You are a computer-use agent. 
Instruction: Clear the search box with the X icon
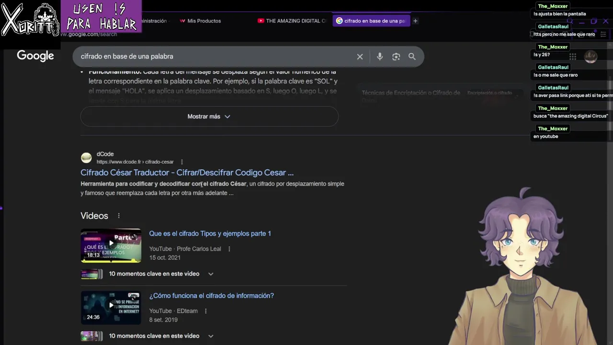(x=360, y=57)
